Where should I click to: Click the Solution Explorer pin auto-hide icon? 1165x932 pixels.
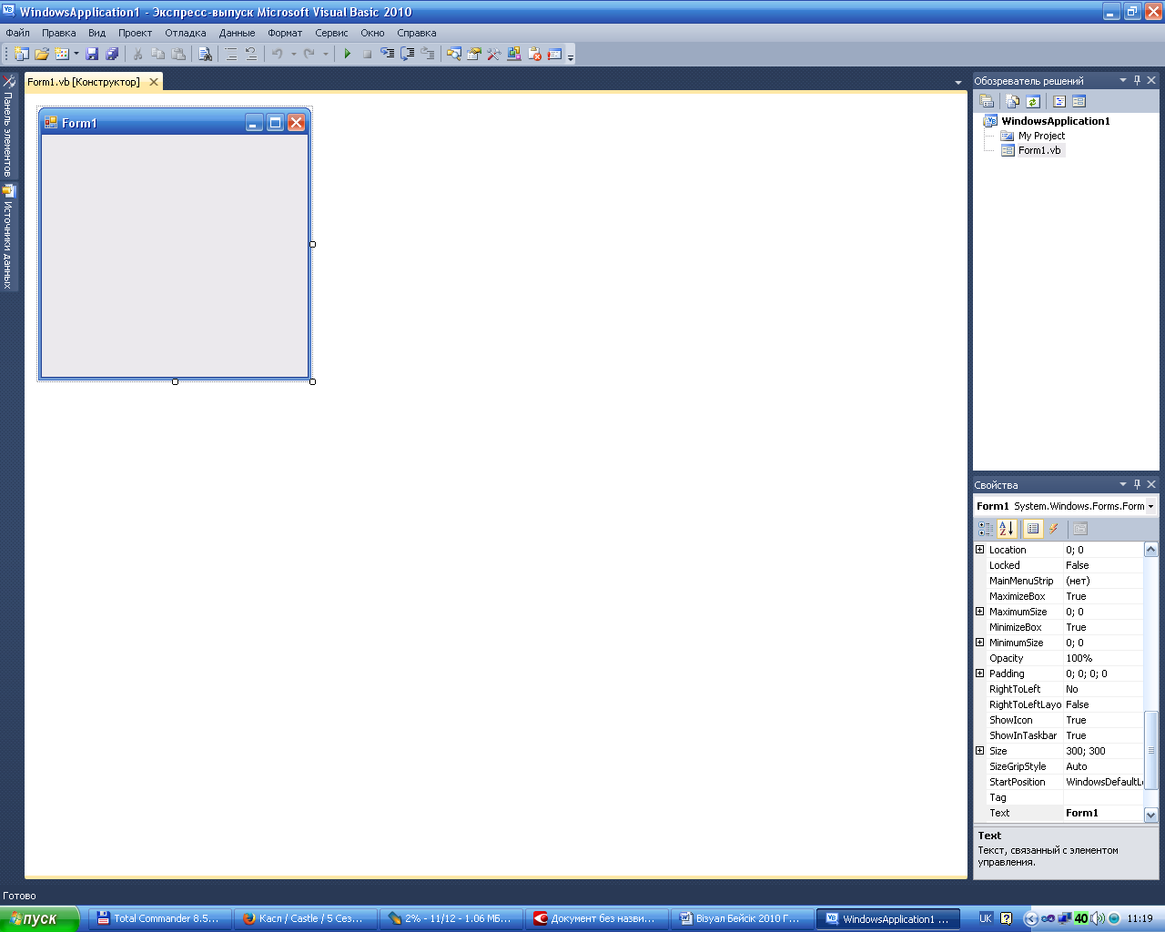[x=1137, y=80]
